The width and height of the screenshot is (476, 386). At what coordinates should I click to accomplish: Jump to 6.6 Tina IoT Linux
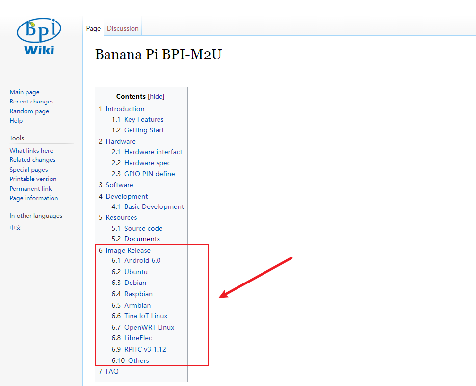pos(140,316)
